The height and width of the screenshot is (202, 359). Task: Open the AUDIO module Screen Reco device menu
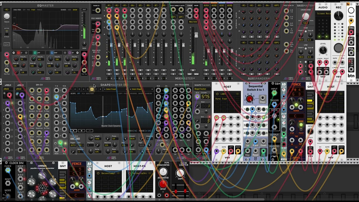[x=323, y=13]
